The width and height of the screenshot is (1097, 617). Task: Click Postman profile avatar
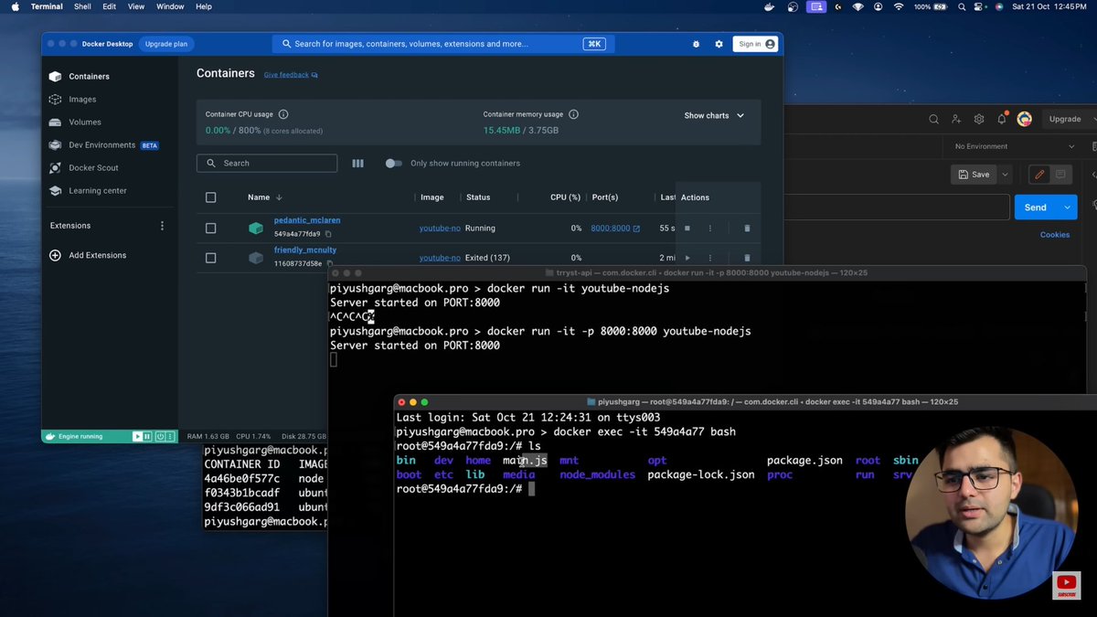coord(1025,119)
